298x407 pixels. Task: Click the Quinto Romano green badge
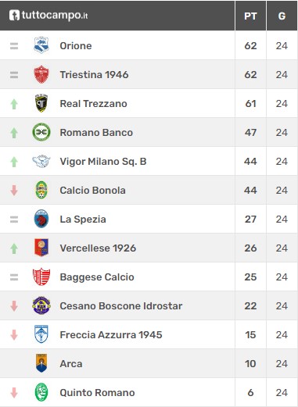[x=41, y=392]
